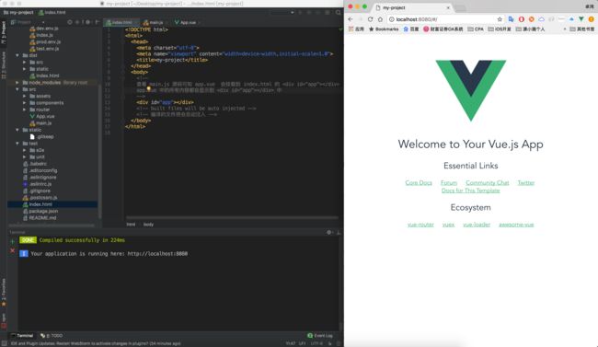Viewport: 598px width, 347px height.
Task: Switch to the main.js editor tab
Action: [155, 22]
